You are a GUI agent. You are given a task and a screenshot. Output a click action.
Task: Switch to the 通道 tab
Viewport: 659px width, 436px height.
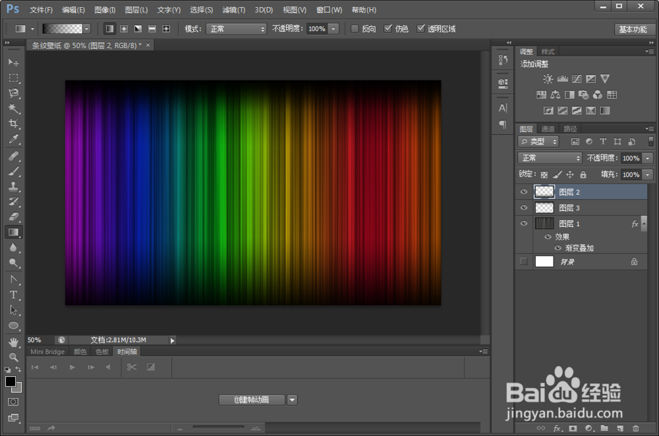548,129
